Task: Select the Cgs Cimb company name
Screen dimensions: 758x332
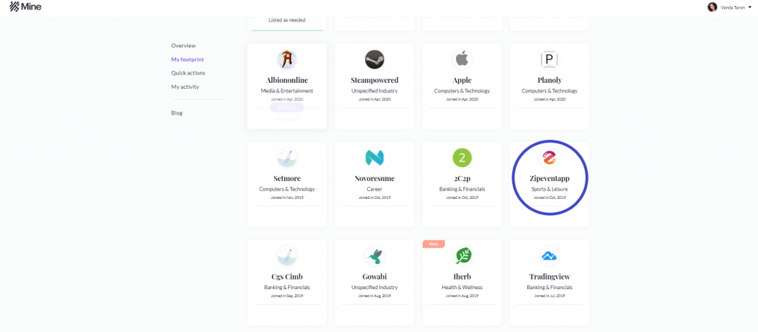Action: coord(287,277)
